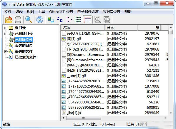Screen dimensions: 176x129
Task: Open the 视图 menu
Action: click(x=30, y=12)
